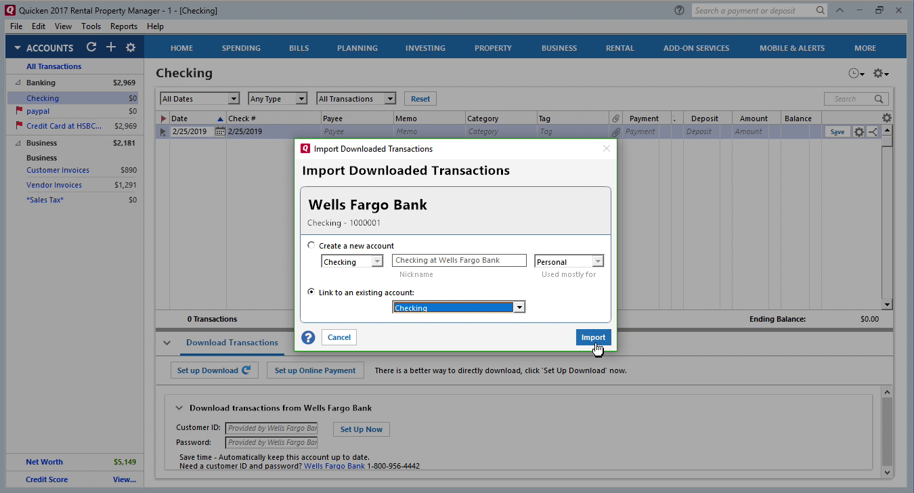Image resolution: width=914 pixels, height=493 pixels.
Task: Select Link to an existing account option
Action: click(311, 292)
